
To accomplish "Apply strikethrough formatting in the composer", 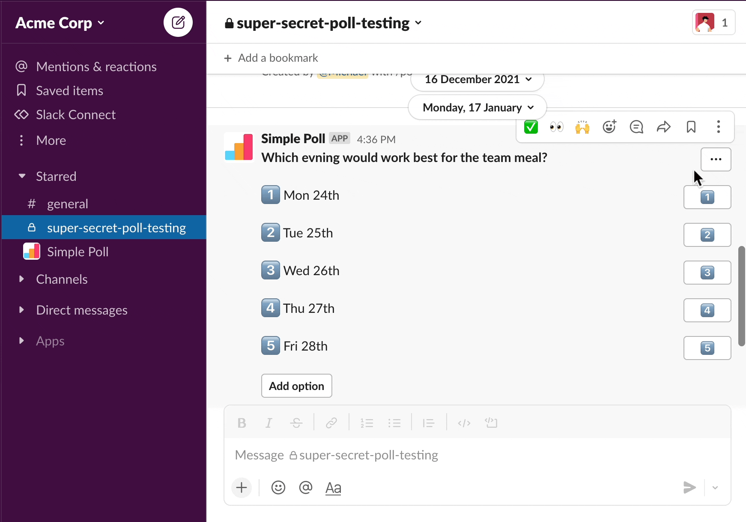I will point(296,423).
